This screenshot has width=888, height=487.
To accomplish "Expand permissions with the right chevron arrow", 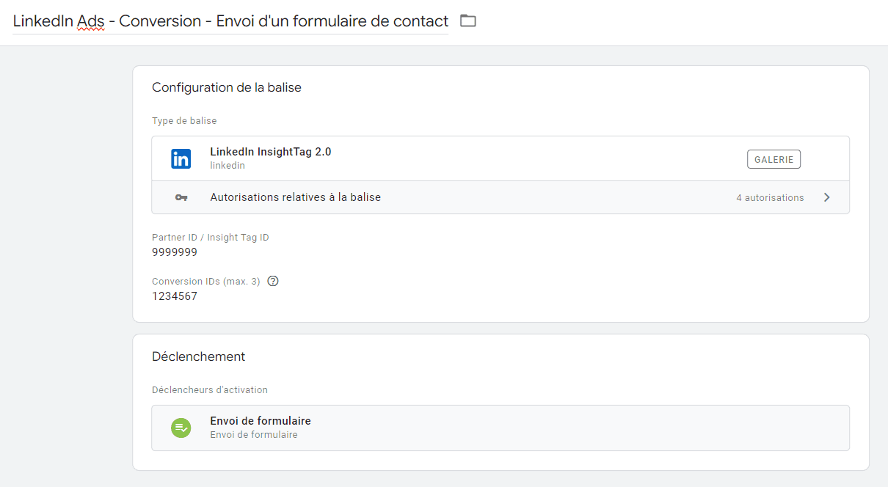I will pos(827,197).
